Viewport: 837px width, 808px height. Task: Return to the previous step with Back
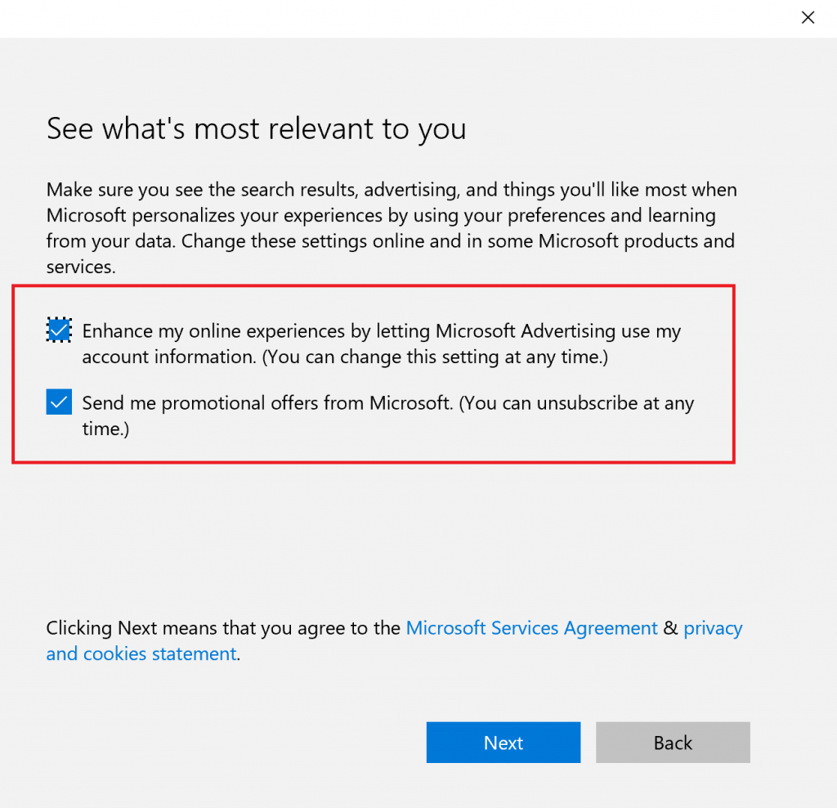click(672, 742)
